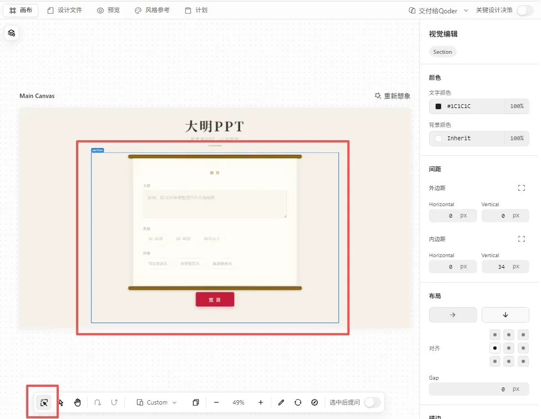The height and width of the screenshot is (419, 541).
Task: Set layout direction to horizontal arrow
Action: [453, 315]
